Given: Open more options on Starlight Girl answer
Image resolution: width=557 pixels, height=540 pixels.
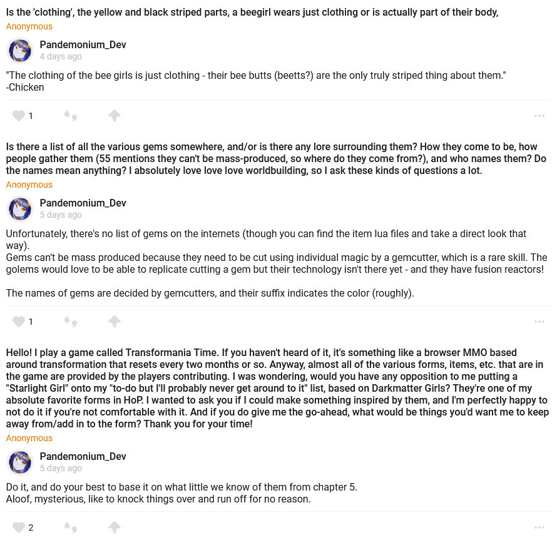Looking at the screenshot, I should pos(539,527).
